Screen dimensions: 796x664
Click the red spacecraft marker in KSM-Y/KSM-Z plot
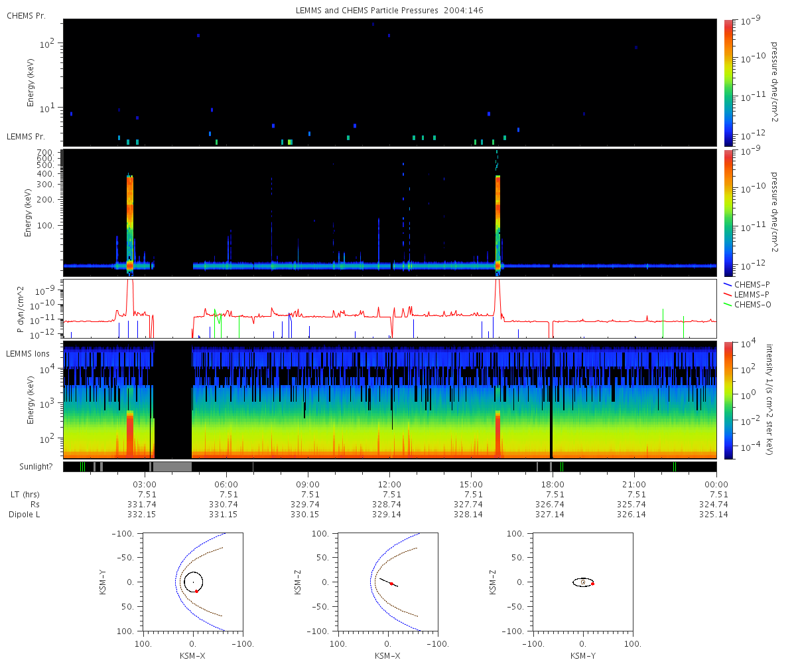[592, 584]
